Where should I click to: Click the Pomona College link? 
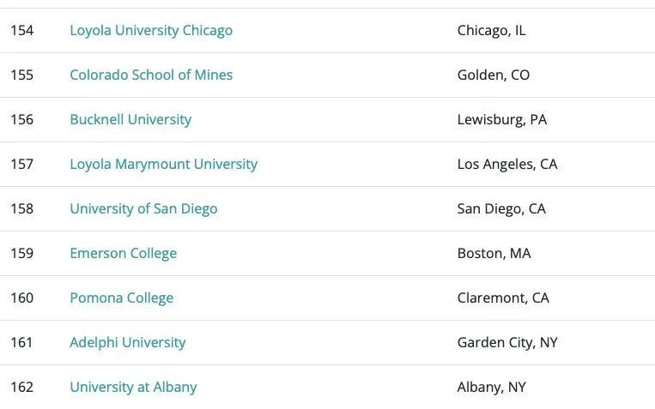(x=121, y=298)
